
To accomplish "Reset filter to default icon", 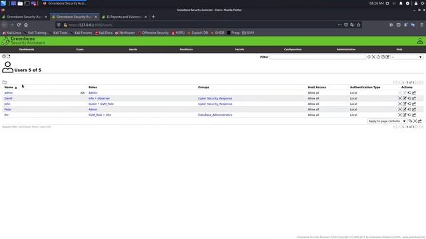I will click(378, 57).
